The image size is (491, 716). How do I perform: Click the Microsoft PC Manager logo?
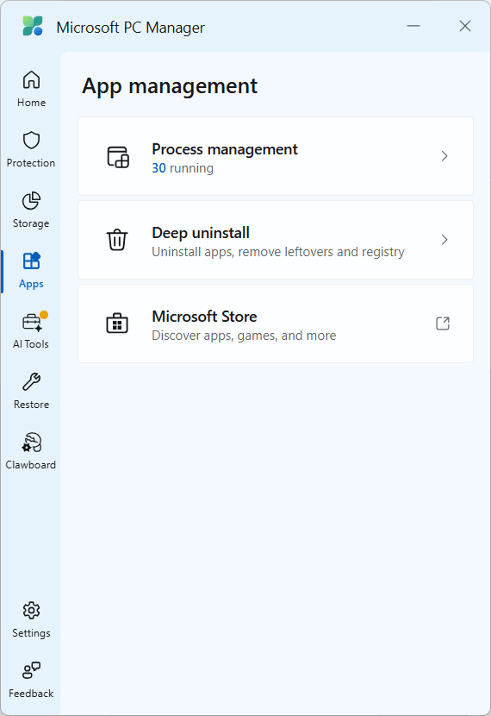coord(33,26)
